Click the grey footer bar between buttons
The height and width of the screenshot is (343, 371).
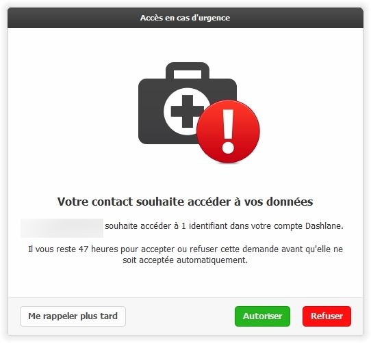coord(180,316)
